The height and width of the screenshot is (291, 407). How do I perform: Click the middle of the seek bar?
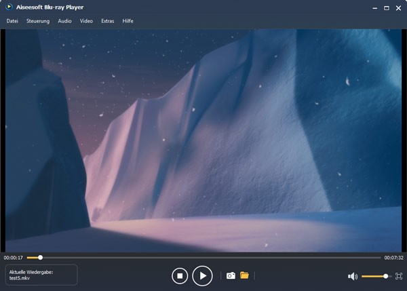click(x=203, y=258)
